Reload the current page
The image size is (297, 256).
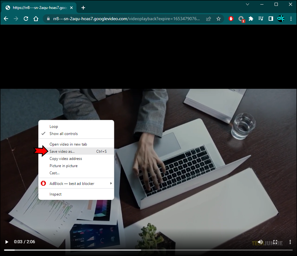26,19
